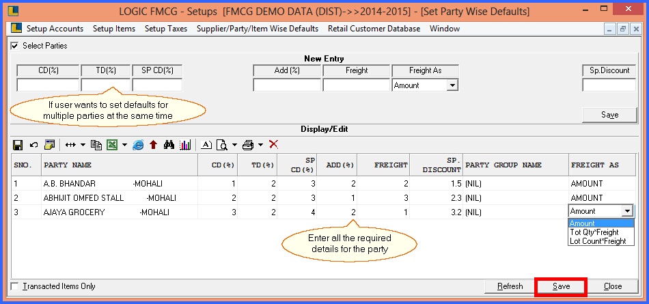Select the AJAYA GROCERY -MOHALI cell

click(120, 212)
